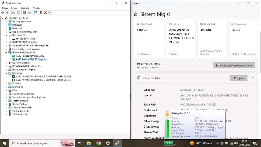The width and height of the screenshot is (261, 147).
Task: Click the Kopyala button
Action: pyautogui.click(x=239, y=78)
